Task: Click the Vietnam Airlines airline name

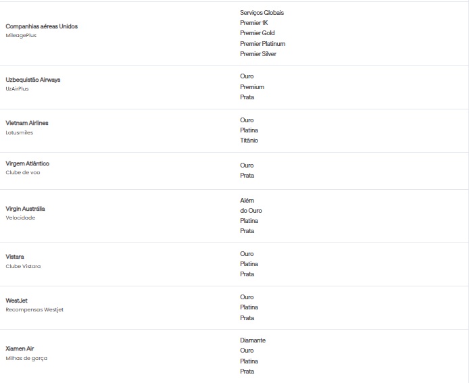Action: [27, 123]
